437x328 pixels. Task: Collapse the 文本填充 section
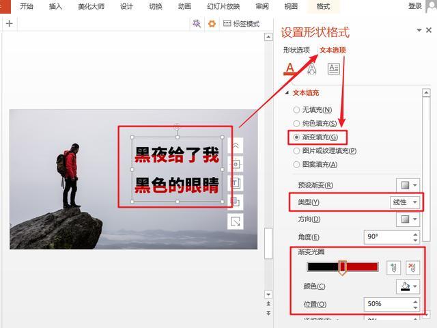click(287, 93)
